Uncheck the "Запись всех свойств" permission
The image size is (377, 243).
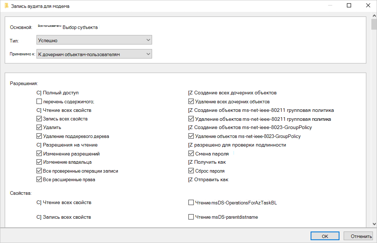click(39, 119)
